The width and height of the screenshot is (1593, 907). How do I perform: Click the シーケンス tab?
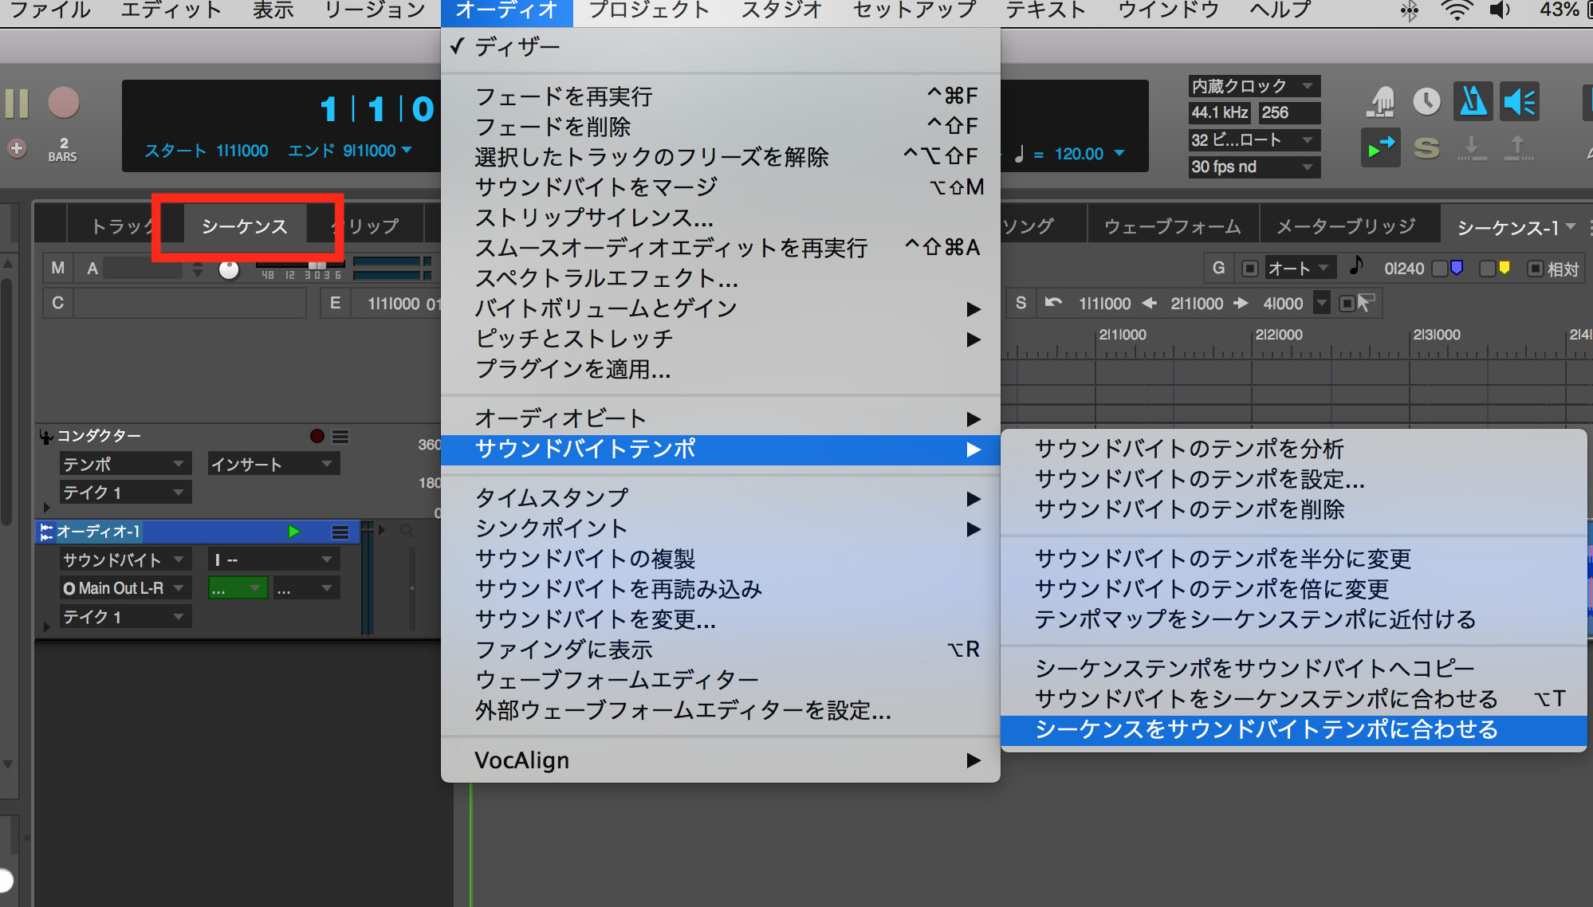tap(244, 226)
